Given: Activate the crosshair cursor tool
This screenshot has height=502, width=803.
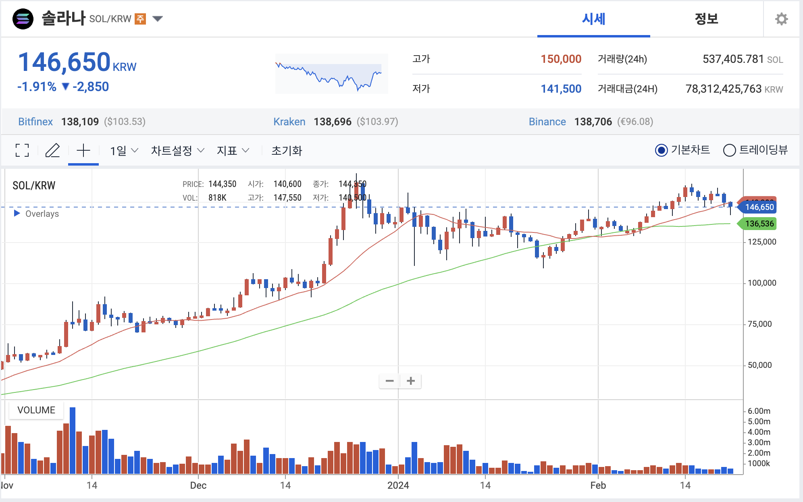Looking at the screenshot, I should (x=83, y=150).
